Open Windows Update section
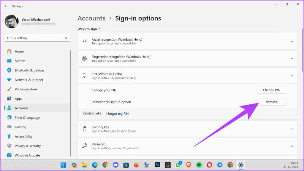 coord(27,155)
